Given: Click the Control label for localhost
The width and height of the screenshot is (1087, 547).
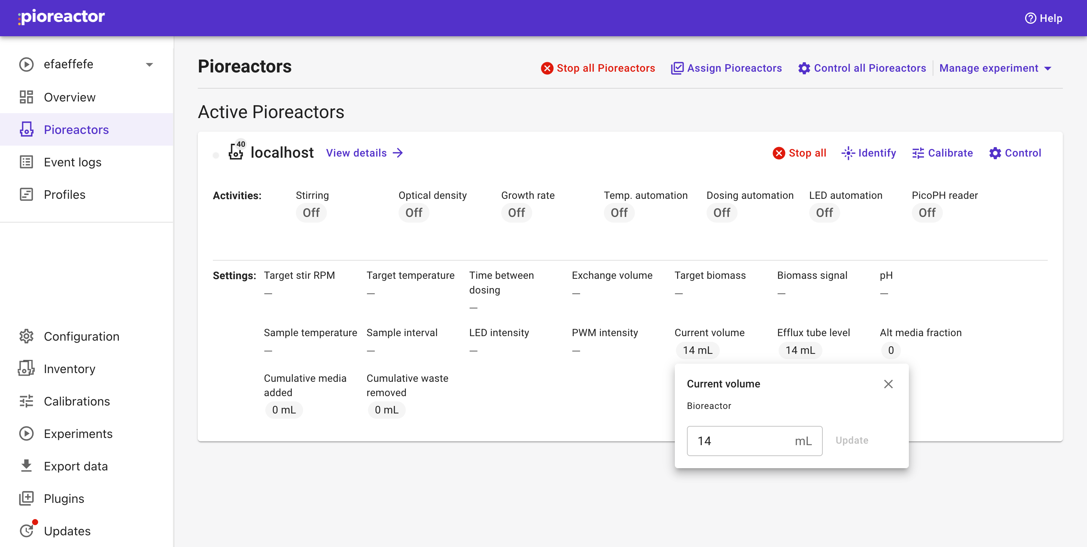Looking at the screenshot, I should 1023,153.
